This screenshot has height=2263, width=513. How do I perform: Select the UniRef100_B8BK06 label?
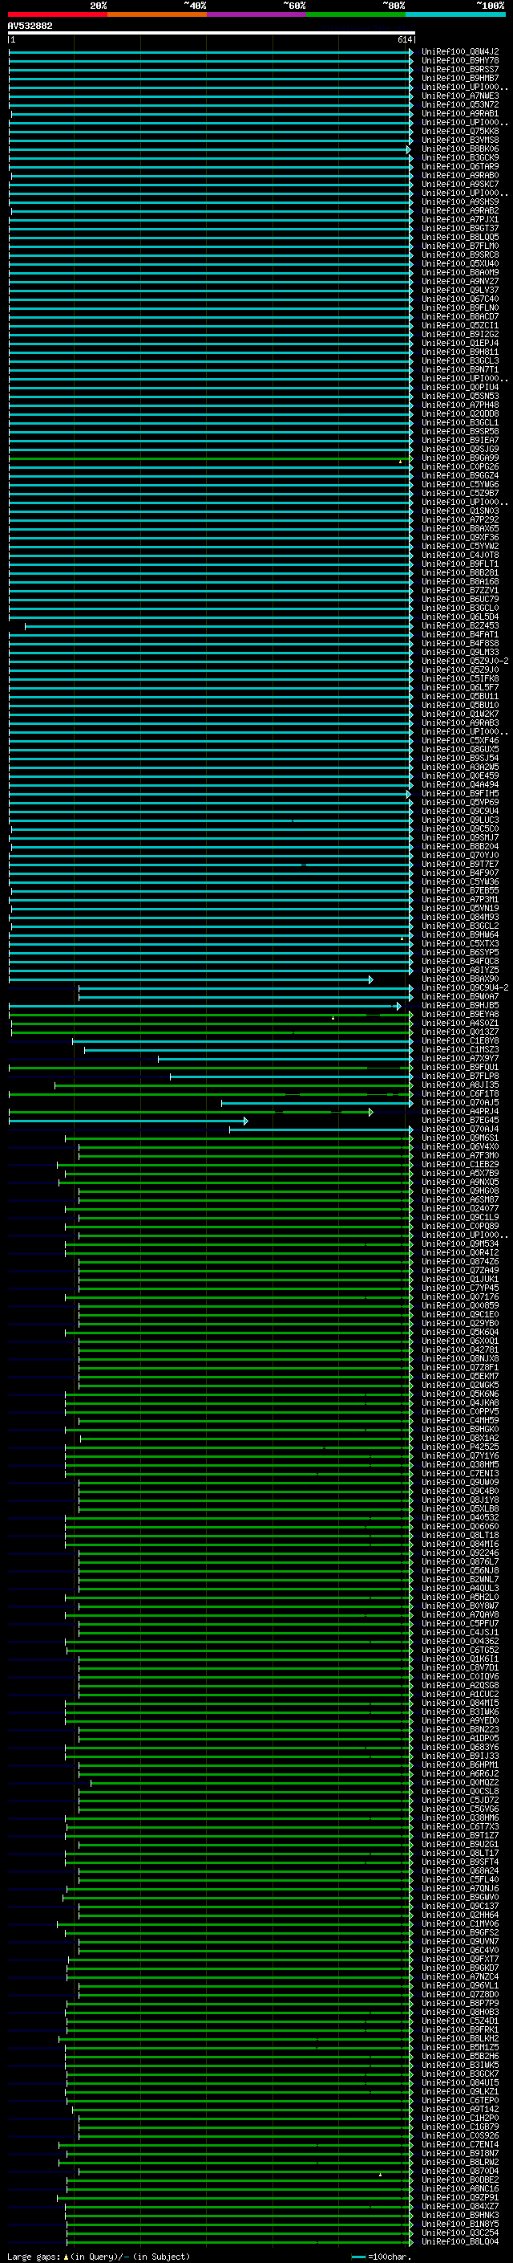coord(460,149)
